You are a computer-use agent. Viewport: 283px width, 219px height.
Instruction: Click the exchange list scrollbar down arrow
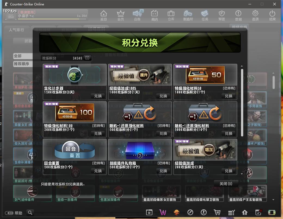click(x=242, y=174)
